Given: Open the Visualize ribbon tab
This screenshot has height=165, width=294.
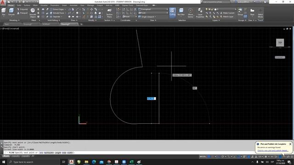Looking at the screenshot, I should coord(44,5).
